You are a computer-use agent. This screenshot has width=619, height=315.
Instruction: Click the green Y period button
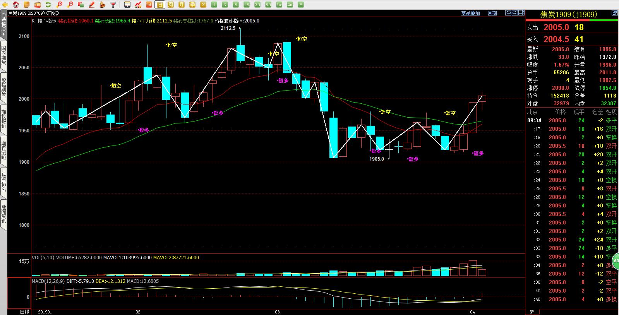tap(301, 5)
